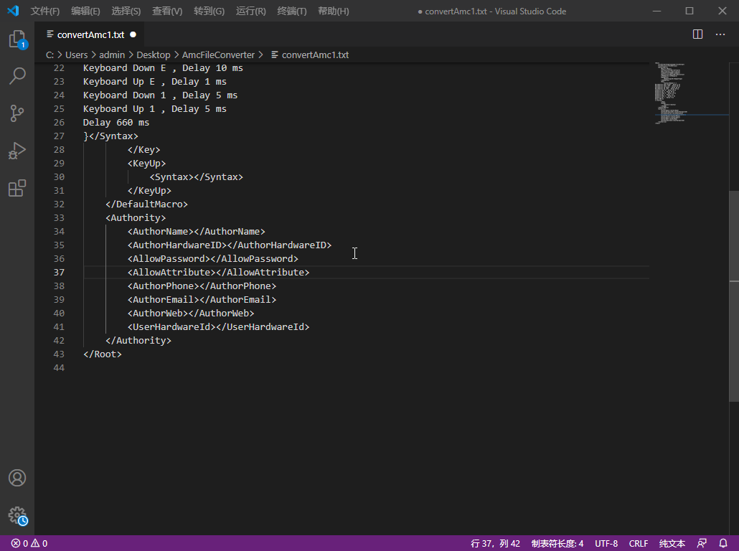Open the Source Control view
The width and height of the screenshot is (739, 551).
[x=17, y=113]
